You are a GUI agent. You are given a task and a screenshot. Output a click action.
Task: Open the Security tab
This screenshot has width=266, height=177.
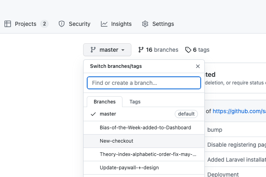pos(74,24)
